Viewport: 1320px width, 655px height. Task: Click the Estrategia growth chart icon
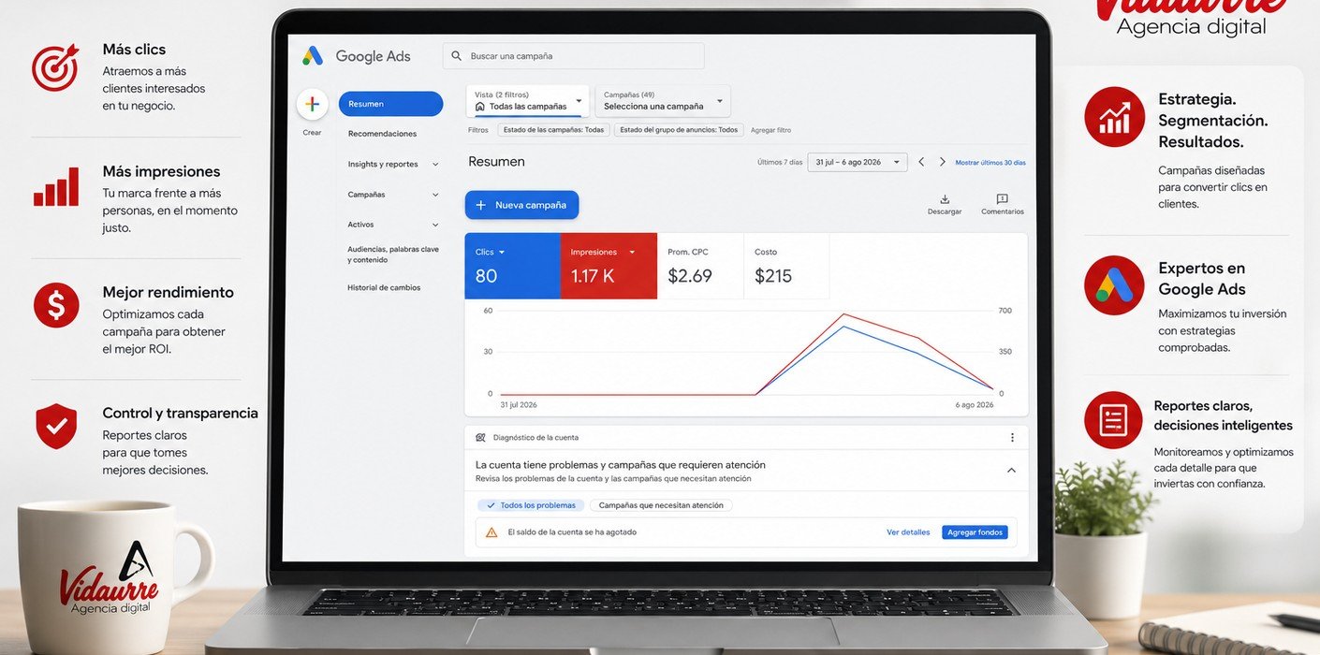tap(1114, 117)
